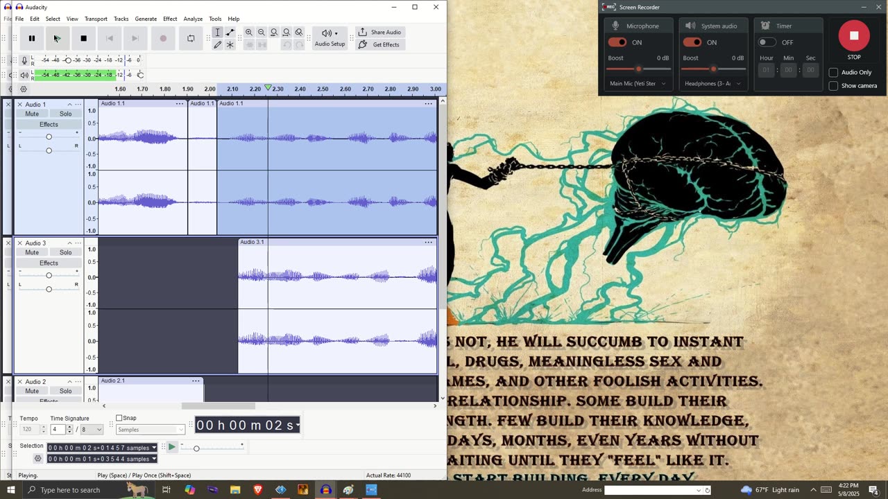Open Audio 2.1 clip options menu
This screenshot has width=888, height=499.
click(196, 380)
